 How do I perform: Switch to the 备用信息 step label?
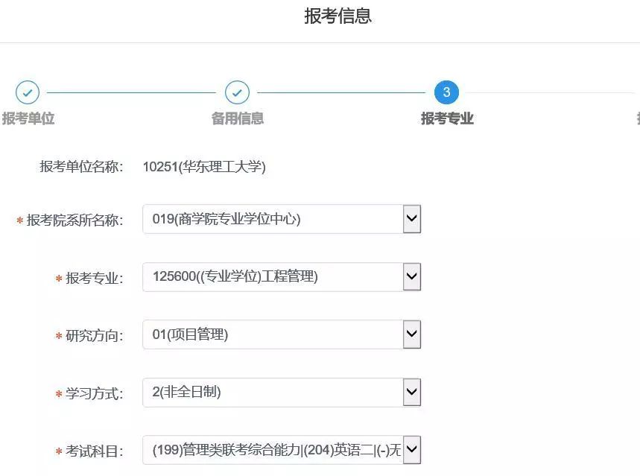[x=237, y=118]
